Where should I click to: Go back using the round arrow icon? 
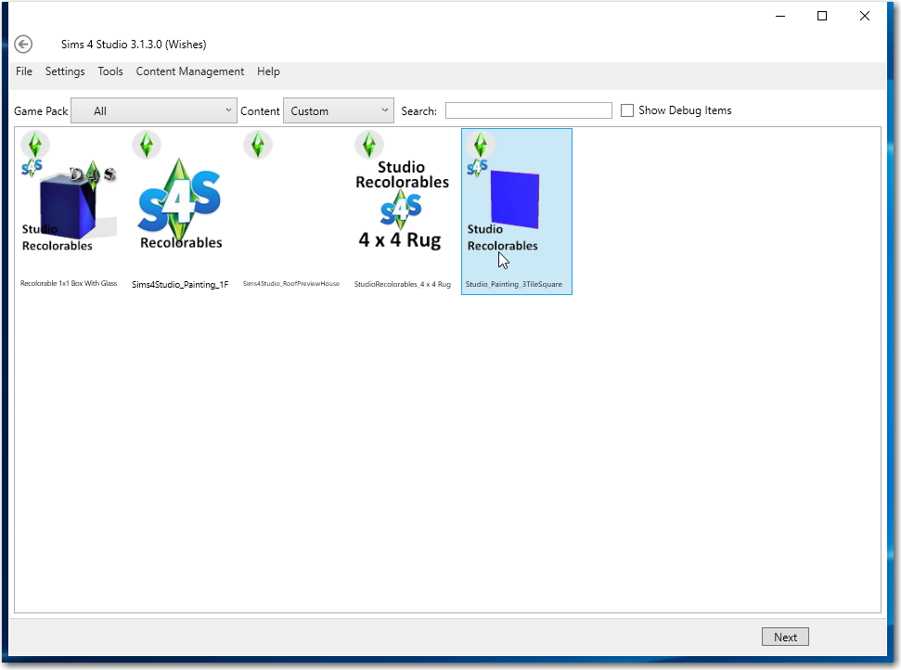pos(23,45)
